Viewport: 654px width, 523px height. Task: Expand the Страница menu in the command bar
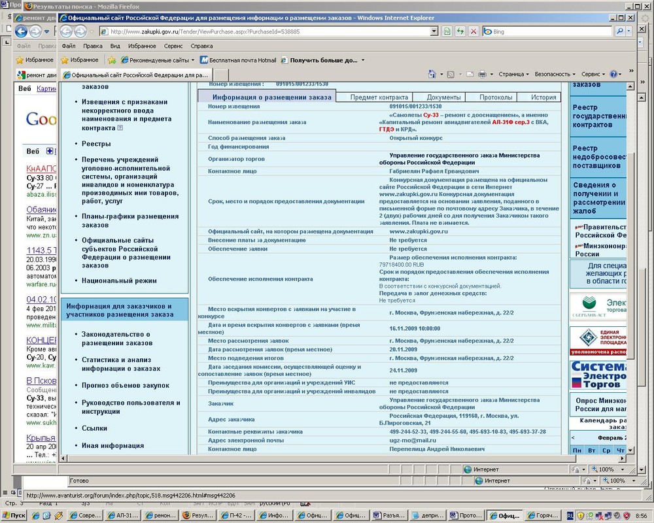click(x=513, y=75)
